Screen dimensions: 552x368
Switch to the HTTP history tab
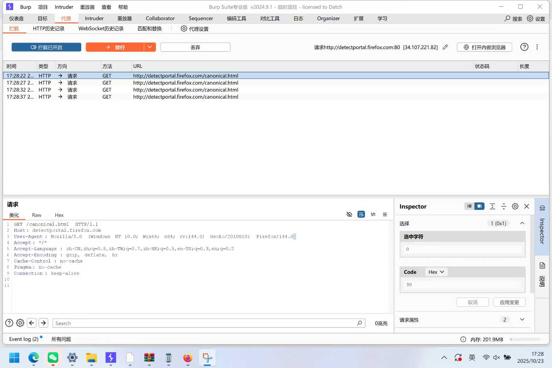pyautogui.click(x=49, y=29)
